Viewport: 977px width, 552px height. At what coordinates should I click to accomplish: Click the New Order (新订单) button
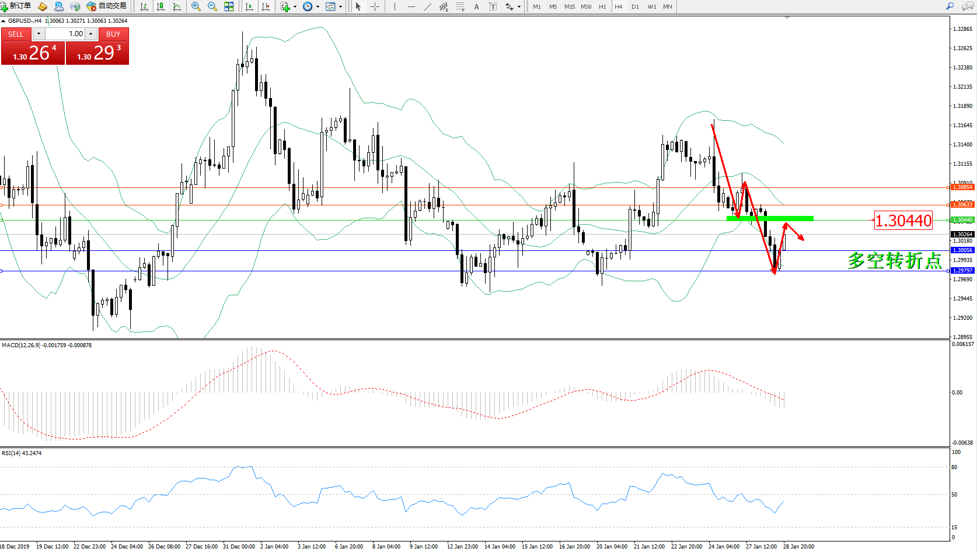tap(16, 6)
